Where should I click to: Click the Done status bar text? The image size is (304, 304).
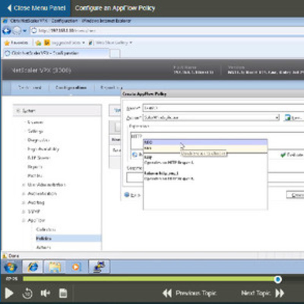14,256
